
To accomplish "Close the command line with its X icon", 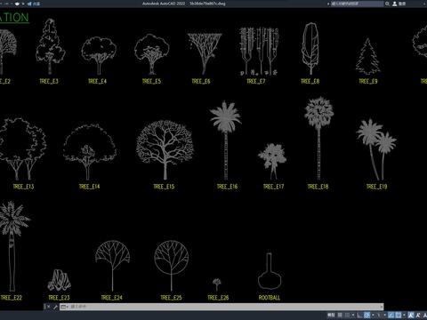I will [x=49, y=307].
